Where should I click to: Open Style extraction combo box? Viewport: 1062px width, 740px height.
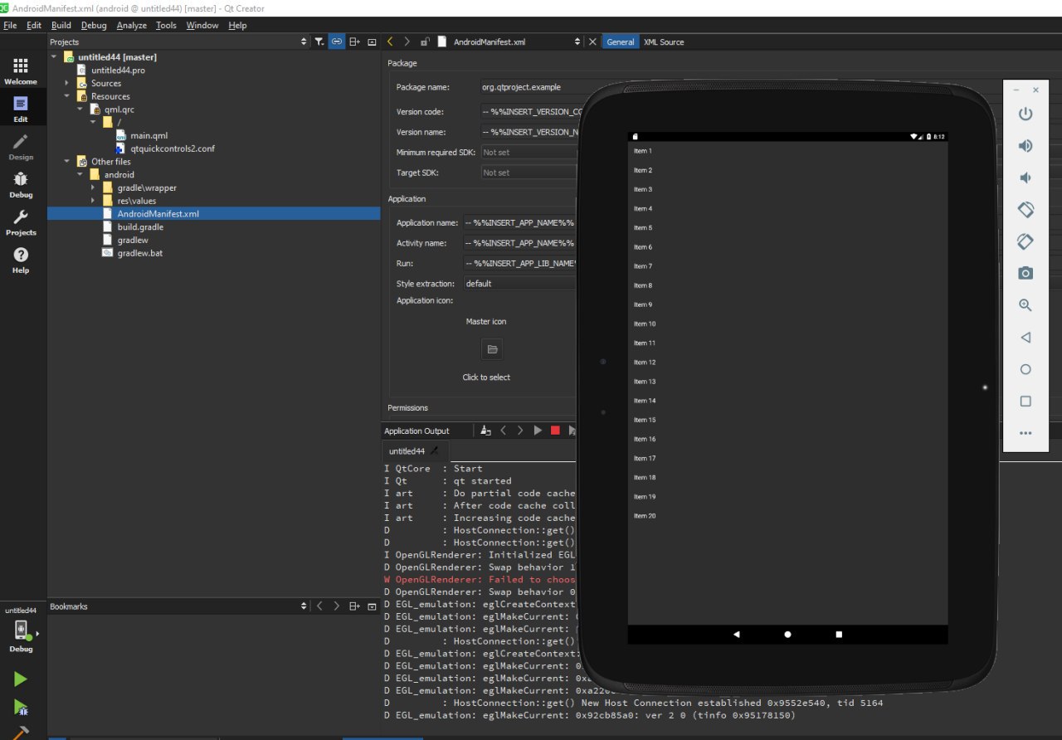tap(520, 284)
